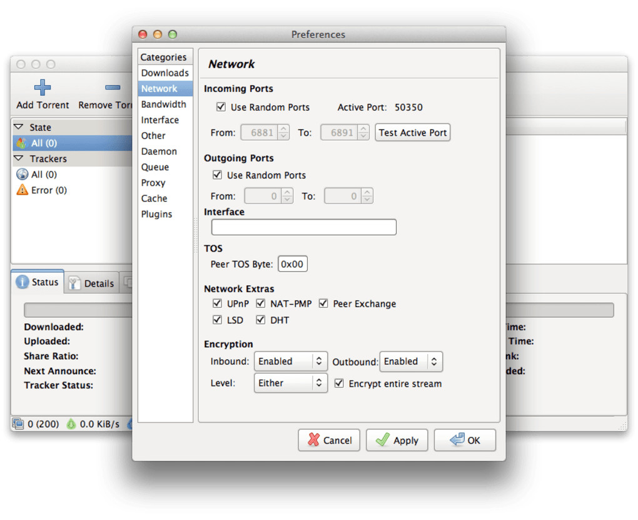Toggle the LSD checkbox
This screenshot has width=638, height=520.
coord(217,320)
